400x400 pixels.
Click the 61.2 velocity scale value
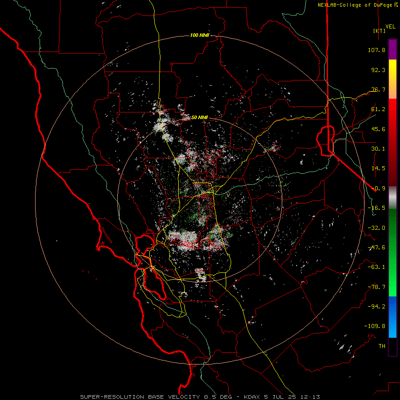click(378, 109)
